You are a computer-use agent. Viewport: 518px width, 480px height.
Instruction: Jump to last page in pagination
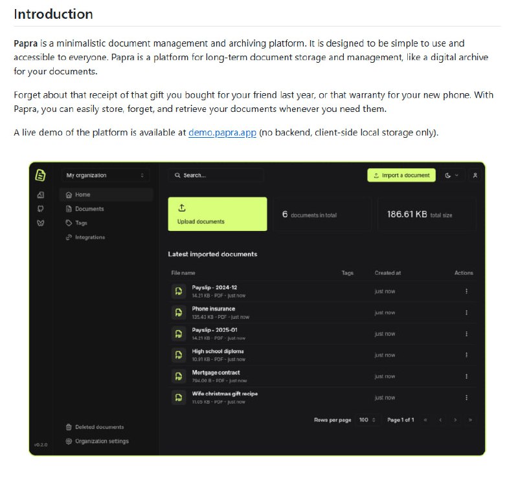coord(470,420)
